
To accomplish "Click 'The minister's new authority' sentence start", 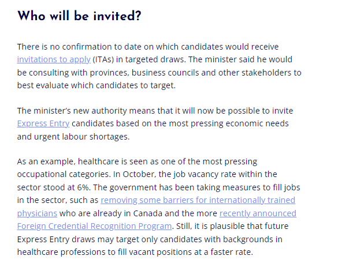I will 72,111.
